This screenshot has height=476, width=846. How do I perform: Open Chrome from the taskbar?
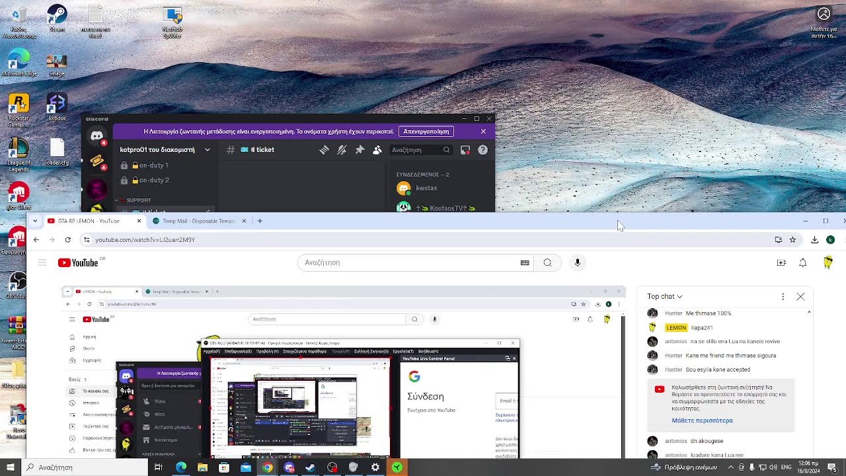pyautogui.click(x=267, y=467)
